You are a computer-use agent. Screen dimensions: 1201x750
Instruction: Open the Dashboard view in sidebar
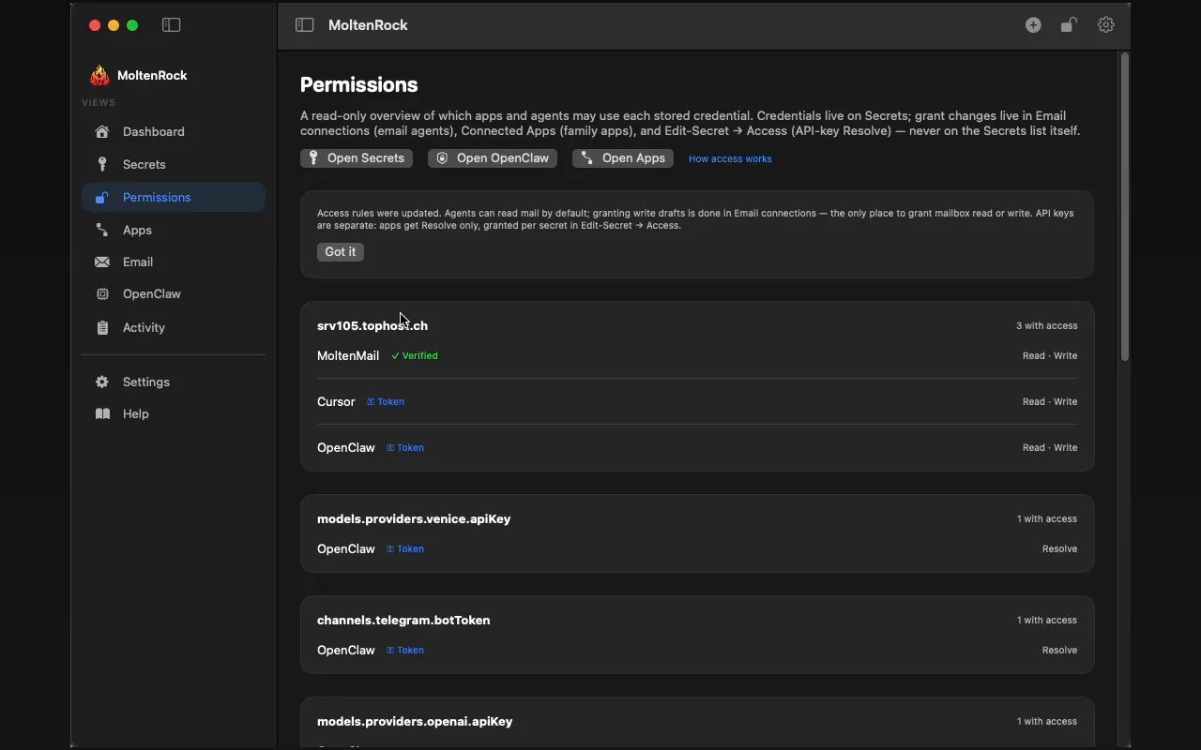[x=174, y=132]
